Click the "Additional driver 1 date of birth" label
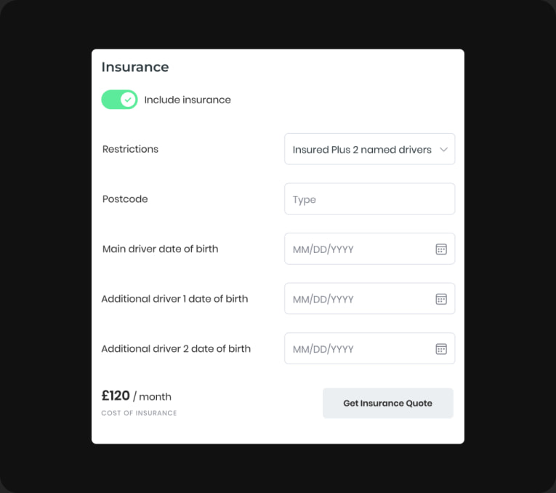 (174, 299)
